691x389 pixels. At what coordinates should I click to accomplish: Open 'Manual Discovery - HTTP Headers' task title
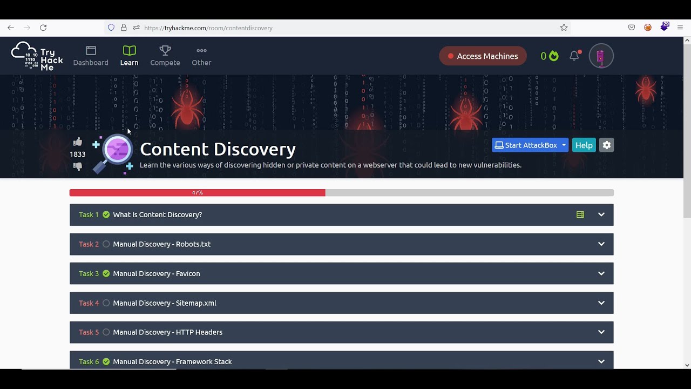(x=168, y=332)
